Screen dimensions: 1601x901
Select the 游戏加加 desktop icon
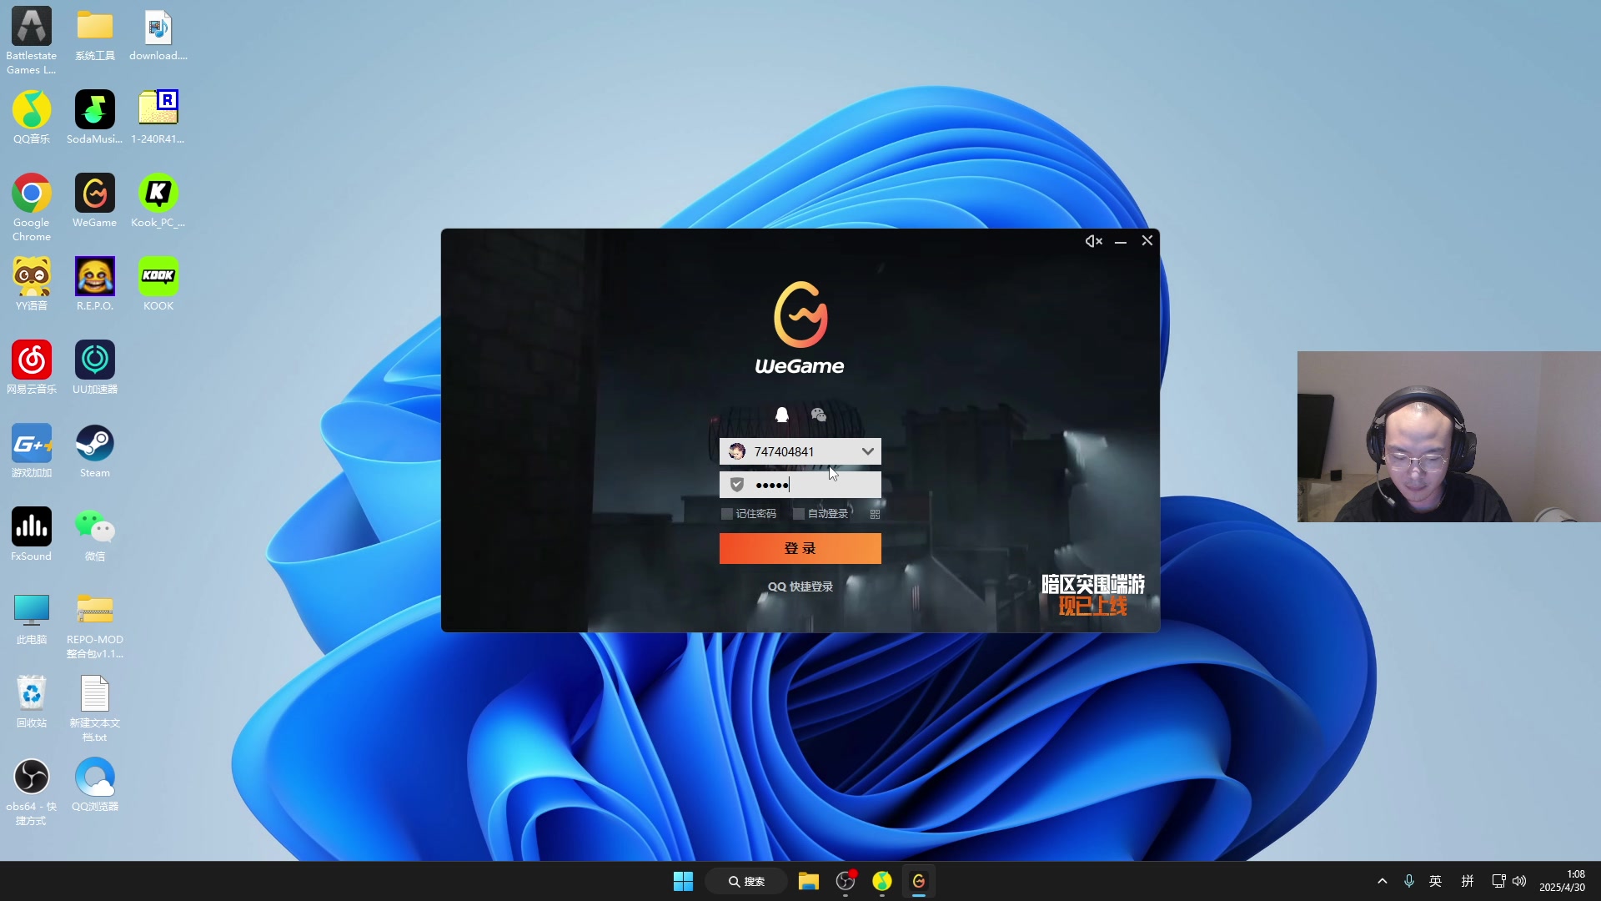point(32,451)
